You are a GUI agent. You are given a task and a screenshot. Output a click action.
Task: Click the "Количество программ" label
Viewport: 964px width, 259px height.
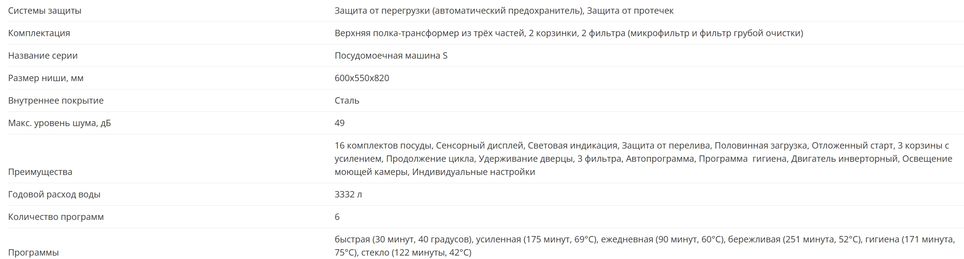coord(56,217)
